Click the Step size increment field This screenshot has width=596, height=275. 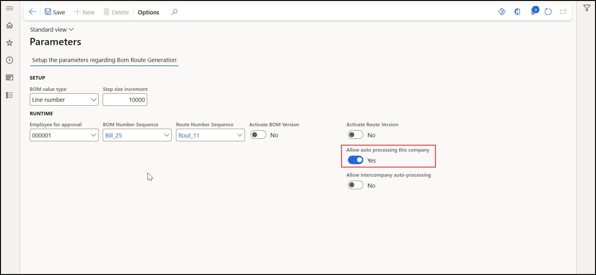pyautogui.click(x=125, y=100)
